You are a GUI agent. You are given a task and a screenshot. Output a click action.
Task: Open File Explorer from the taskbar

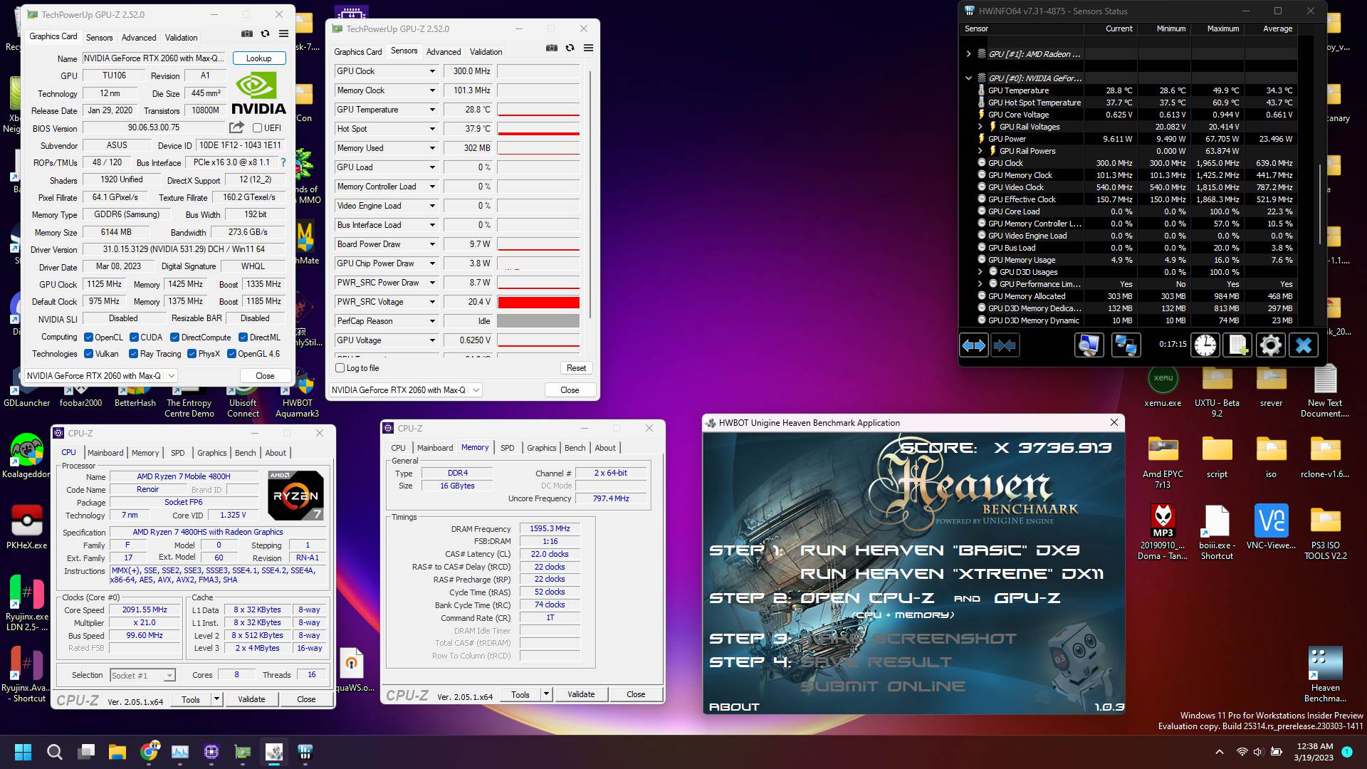click(117, 752)
